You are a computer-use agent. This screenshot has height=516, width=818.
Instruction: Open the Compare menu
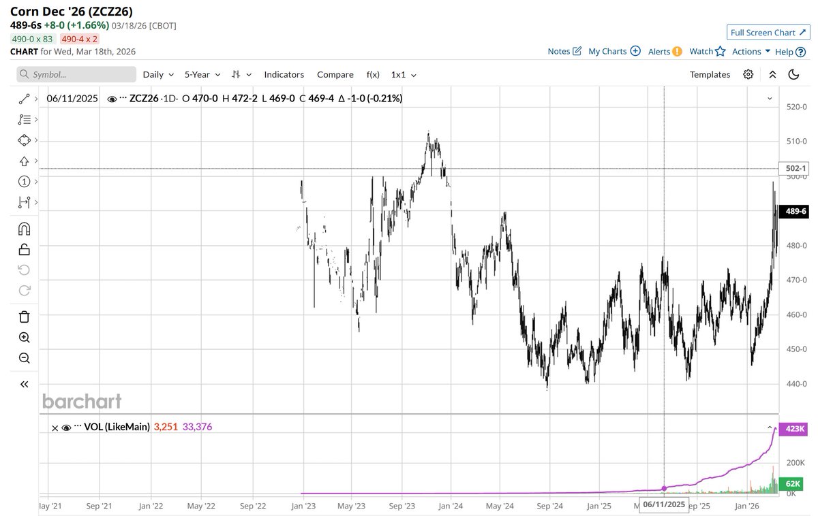(x=335, y=74)
